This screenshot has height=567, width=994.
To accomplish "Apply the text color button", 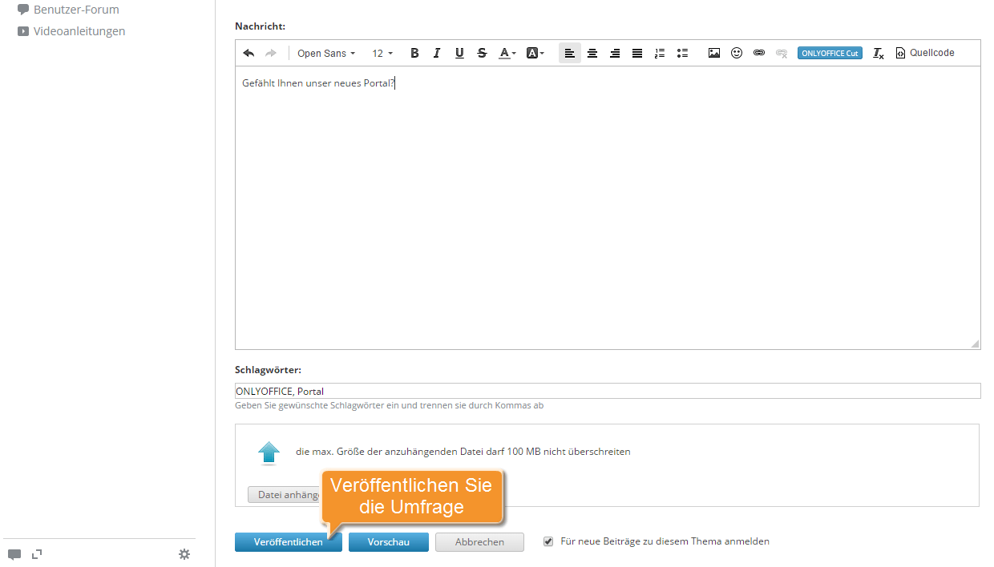I will click(x=503, y=54).
